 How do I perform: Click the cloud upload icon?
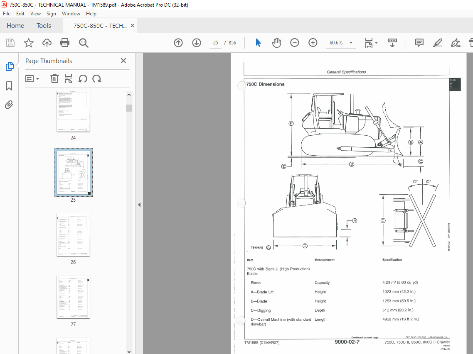pos(47,43)
